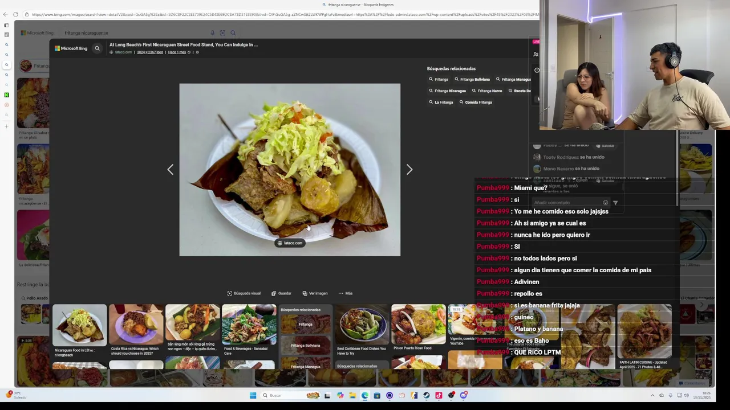Open the TikTok icon in the taskbar
The image size is (730, 410).
[x=439, y=395]
